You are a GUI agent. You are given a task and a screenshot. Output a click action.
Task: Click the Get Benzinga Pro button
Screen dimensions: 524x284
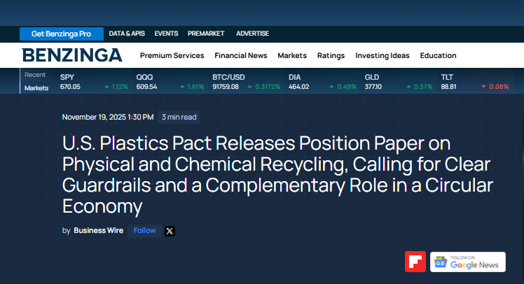point(62,34)
